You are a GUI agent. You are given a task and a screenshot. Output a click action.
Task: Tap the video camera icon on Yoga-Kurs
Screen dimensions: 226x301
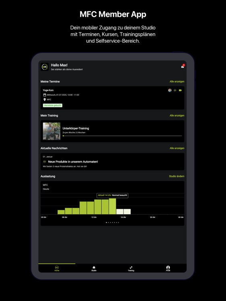point(180,90)
